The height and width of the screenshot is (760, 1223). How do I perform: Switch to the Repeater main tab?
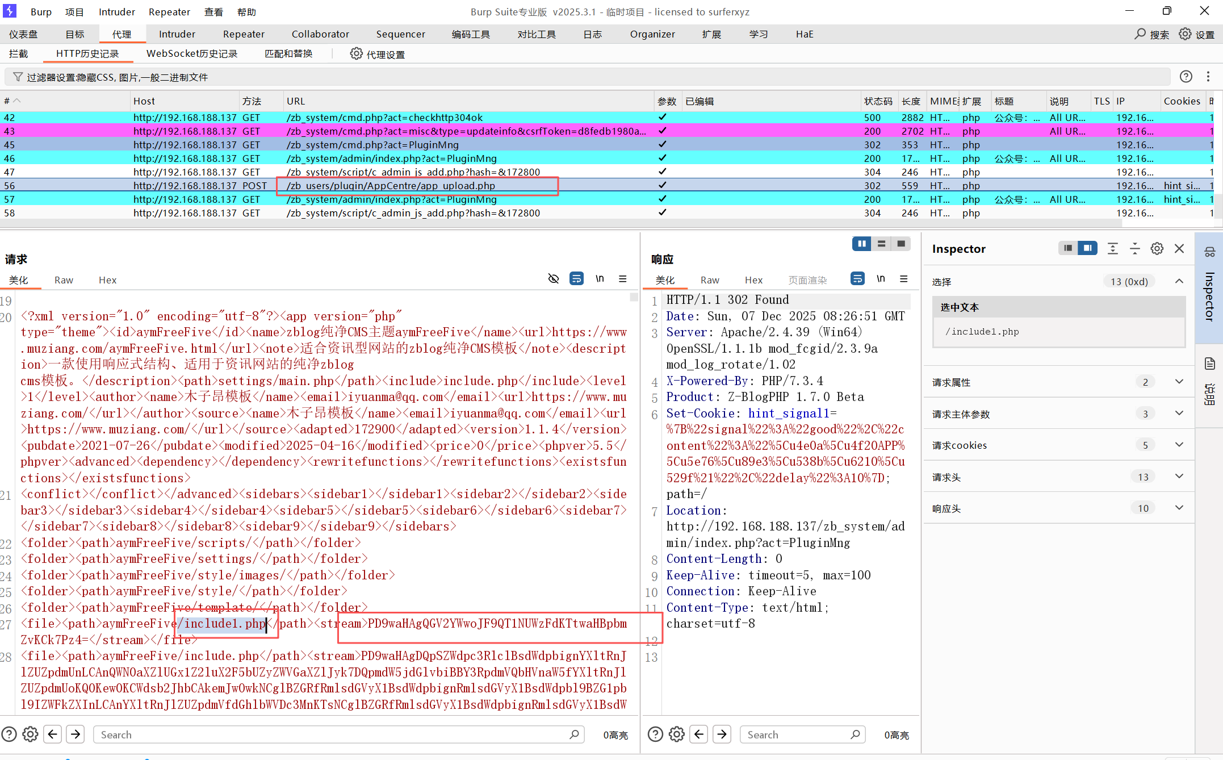pyautogui.click(x=244, y=34)
